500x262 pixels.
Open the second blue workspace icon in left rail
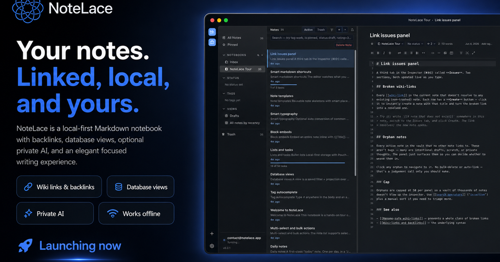[x=212, y=42]
